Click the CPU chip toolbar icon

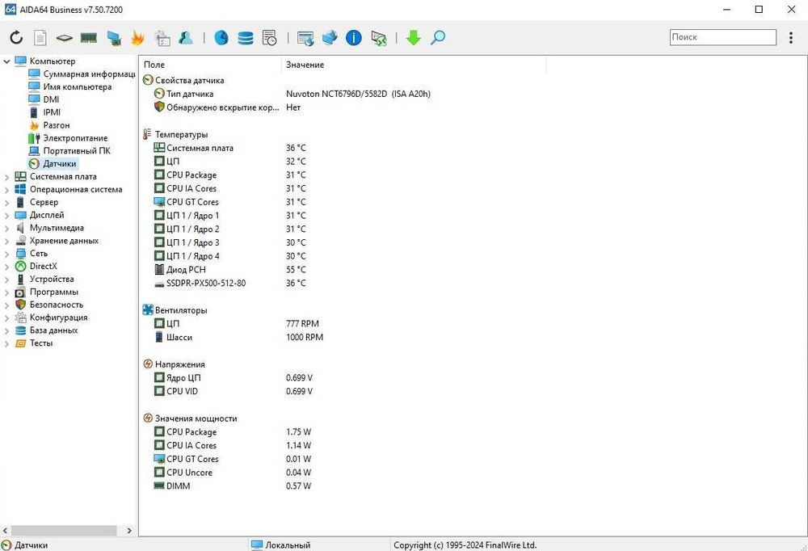(x=65, y=38)
